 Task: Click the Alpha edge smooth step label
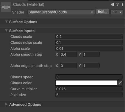tap(31, 66)
